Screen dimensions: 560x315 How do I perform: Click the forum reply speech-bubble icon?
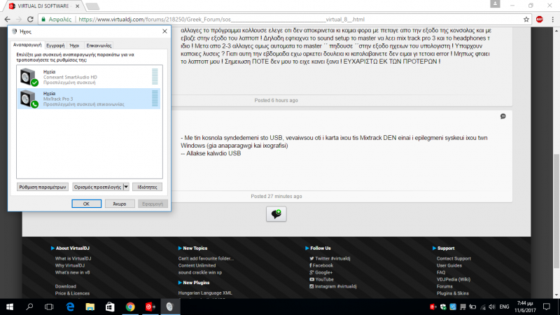click(276, 214)
